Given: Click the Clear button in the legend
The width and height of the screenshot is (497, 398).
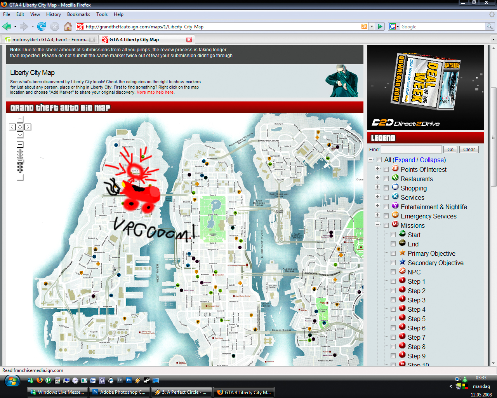Looking at the screenshot, I should (469, 150).
